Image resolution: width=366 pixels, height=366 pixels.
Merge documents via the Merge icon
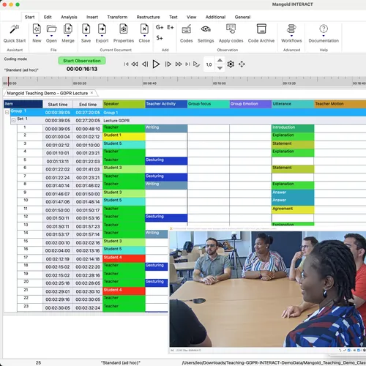pos(68,29)
